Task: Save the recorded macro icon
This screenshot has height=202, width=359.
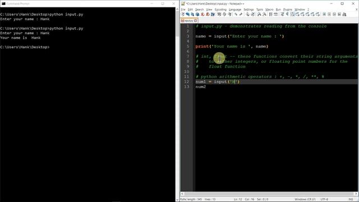Action: [x=344, y=14]
